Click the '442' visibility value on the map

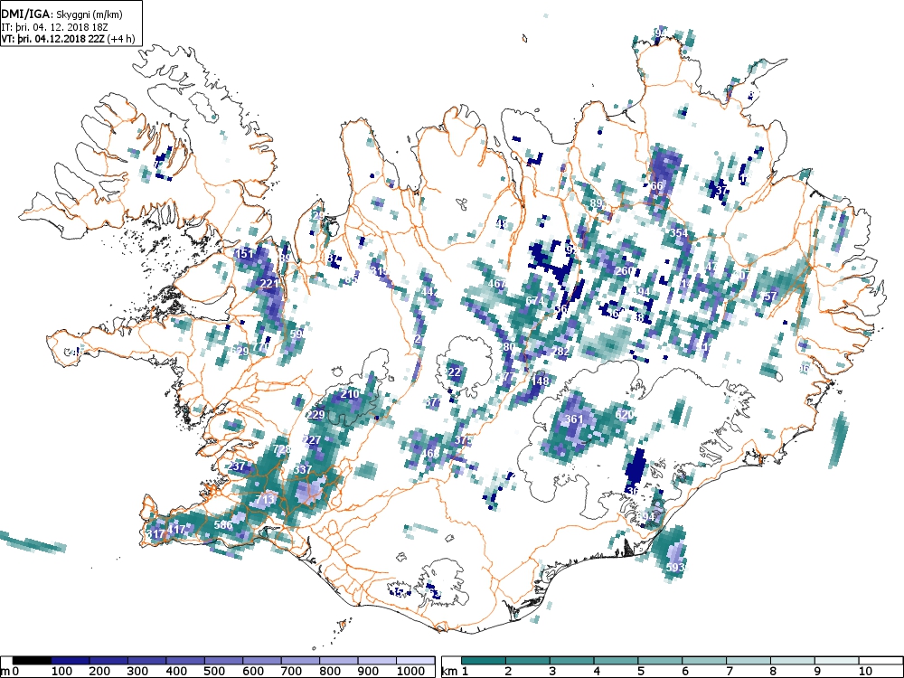click(430, 292)
